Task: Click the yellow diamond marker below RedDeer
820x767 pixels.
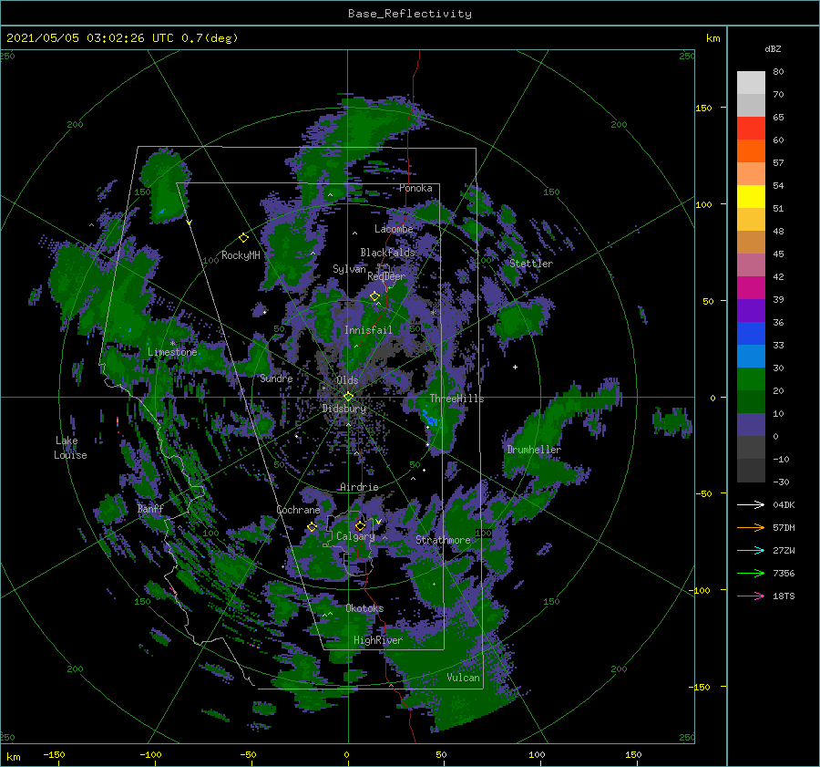Action: [x=374, y=296]
